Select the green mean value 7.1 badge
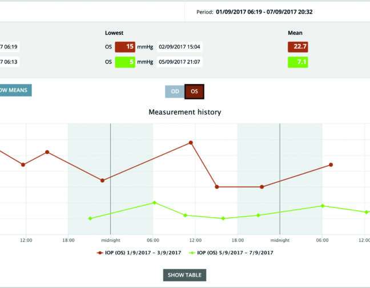 (297, 62)
